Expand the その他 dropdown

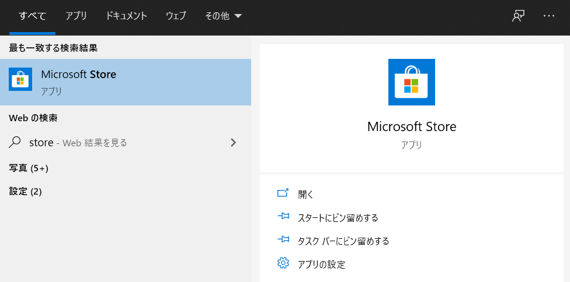[x=223, y=16]
